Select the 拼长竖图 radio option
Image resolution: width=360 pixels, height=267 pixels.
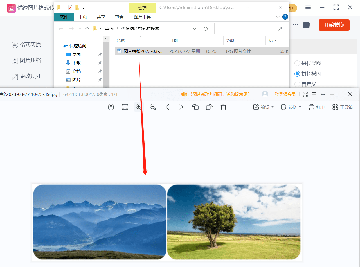pyautogui.click(x=297, y=63)
